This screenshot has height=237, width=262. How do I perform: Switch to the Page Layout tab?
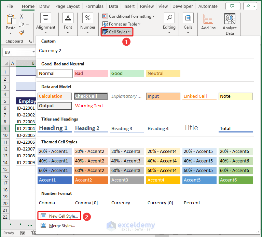tap(67, 6)
